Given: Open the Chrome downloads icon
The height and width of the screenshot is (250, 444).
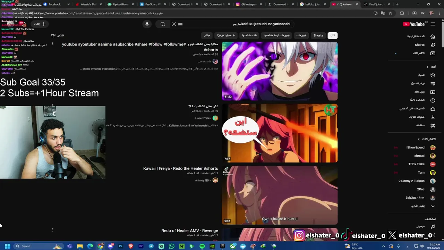Looking at the screenshot, I should [x=414, y=13].
